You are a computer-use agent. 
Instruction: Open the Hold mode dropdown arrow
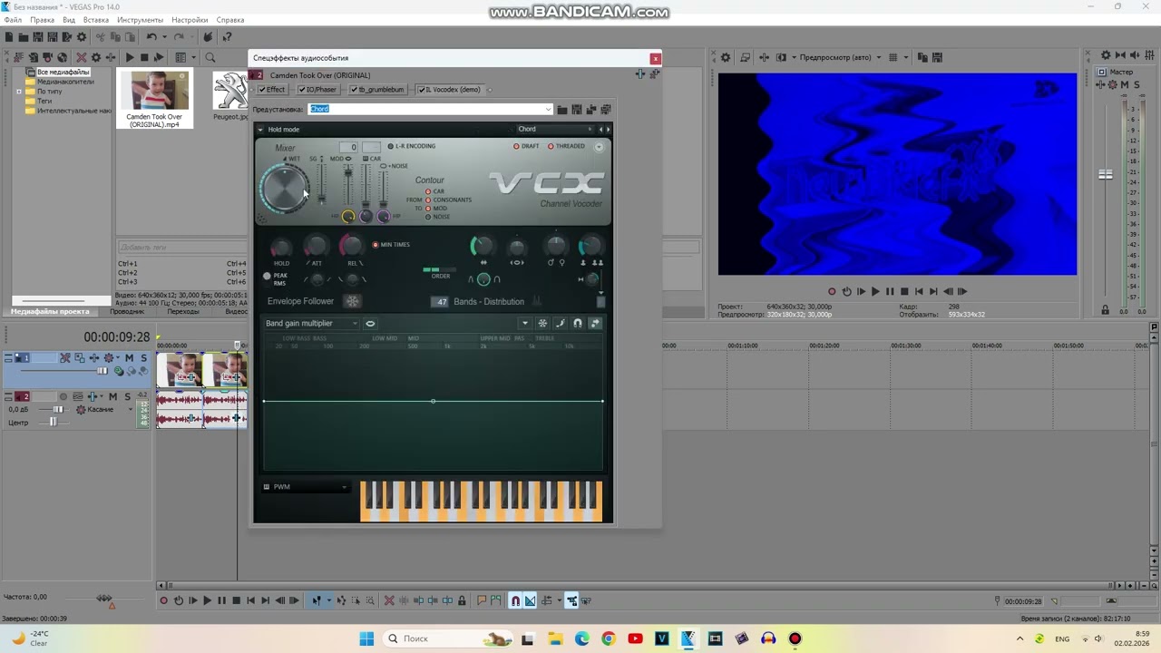pyautogui.click(x=260, y=130)
